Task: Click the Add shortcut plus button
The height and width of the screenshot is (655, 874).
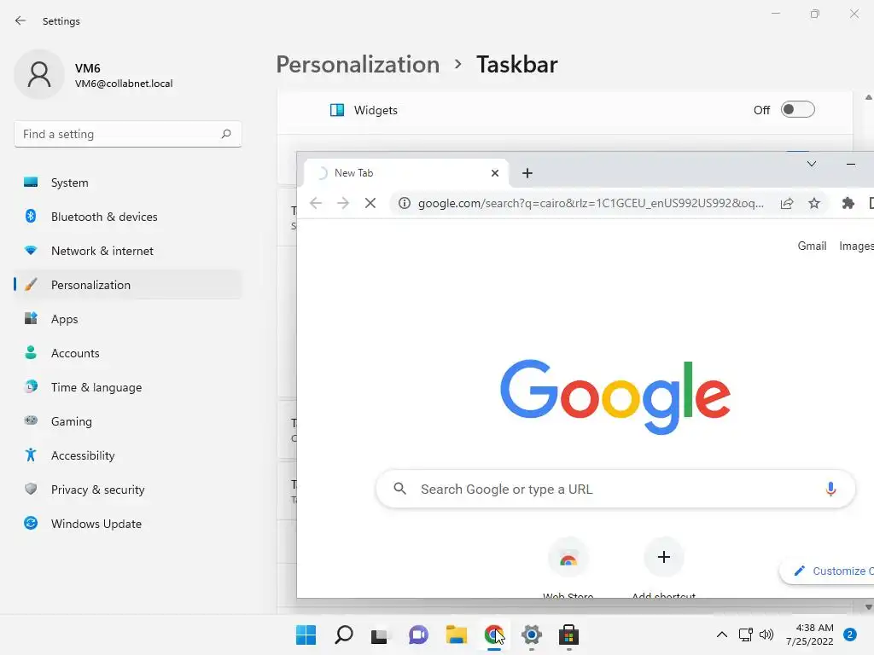Action: coord(663,557)
